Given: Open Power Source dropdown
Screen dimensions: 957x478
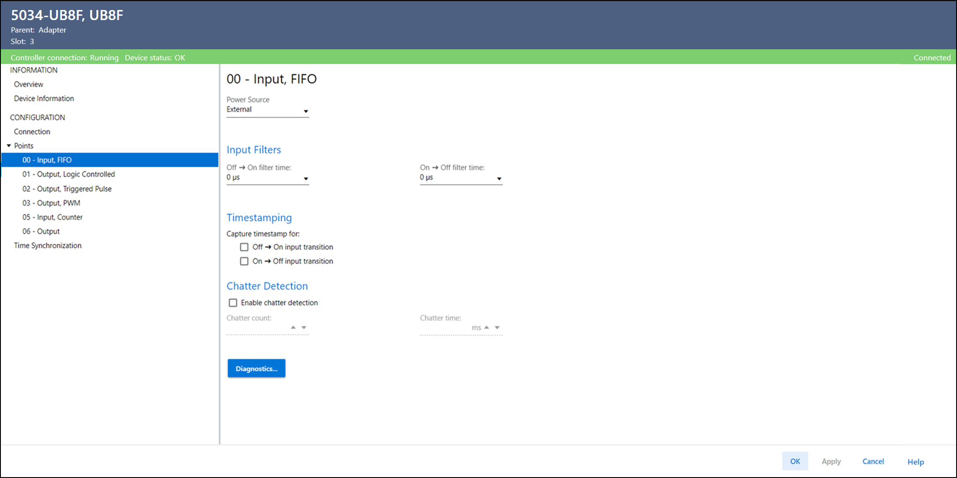Looking at the screenshot, I should (305, 111).
